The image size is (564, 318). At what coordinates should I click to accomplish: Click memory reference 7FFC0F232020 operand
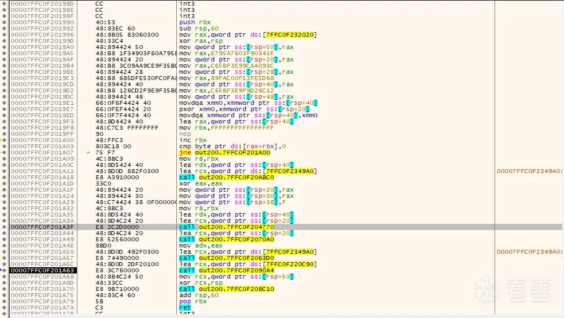tap(290, 35)
